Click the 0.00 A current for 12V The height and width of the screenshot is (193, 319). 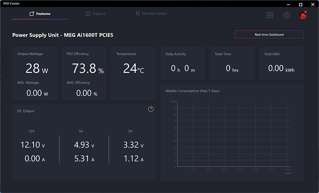(35, 158)
